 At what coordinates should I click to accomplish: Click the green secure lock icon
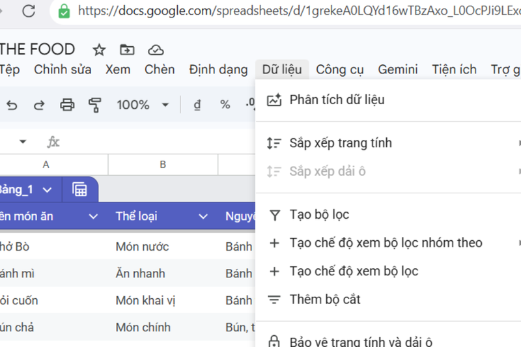coord(64,12)
